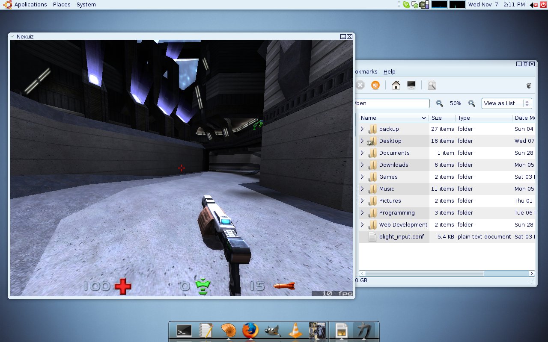Click the location path input field
548x342 pixels.
tap(392, 103)
